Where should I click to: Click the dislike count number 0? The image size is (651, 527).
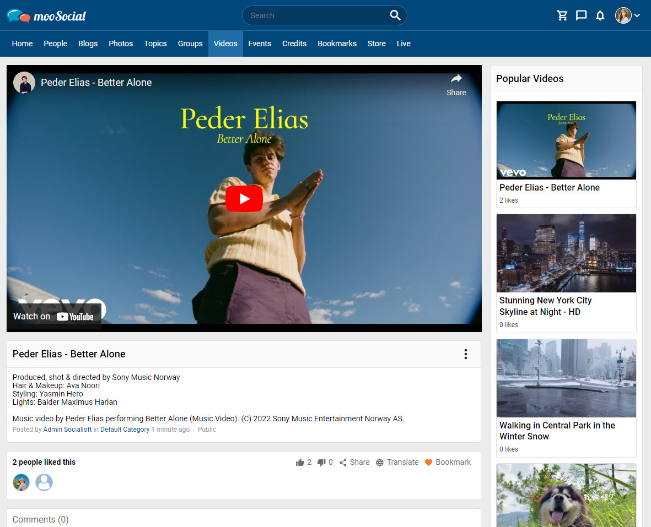331,462
